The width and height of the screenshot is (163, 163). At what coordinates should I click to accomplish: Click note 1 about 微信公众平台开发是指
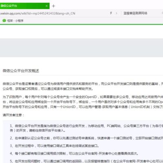pos(86,128)
